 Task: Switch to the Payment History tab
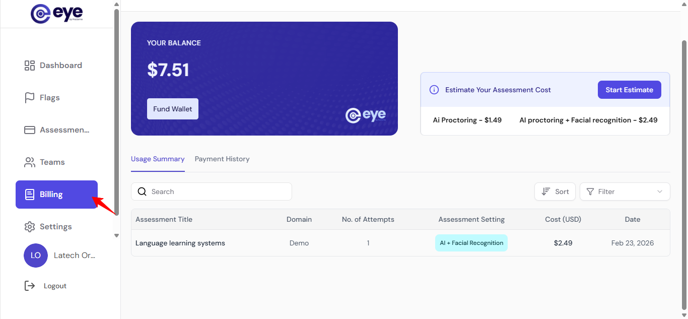pos(222,159)
